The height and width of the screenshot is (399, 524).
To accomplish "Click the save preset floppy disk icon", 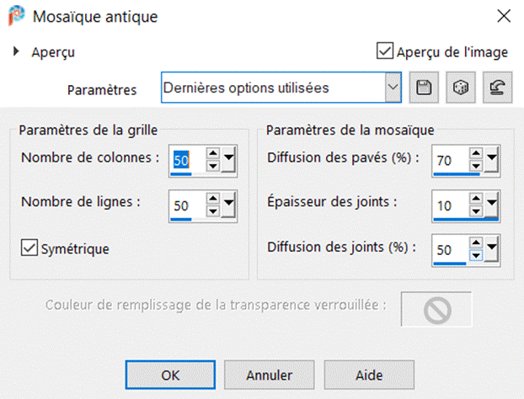I will [x=424, y=88].
